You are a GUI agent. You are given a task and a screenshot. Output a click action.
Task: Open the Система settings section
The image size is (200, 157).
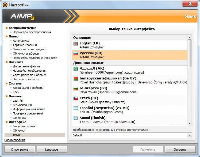pos(15,83)
